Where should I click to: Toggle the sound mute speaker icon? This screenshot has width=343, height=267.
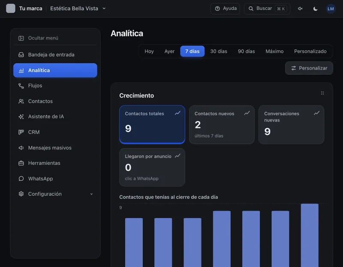point(300,9)
